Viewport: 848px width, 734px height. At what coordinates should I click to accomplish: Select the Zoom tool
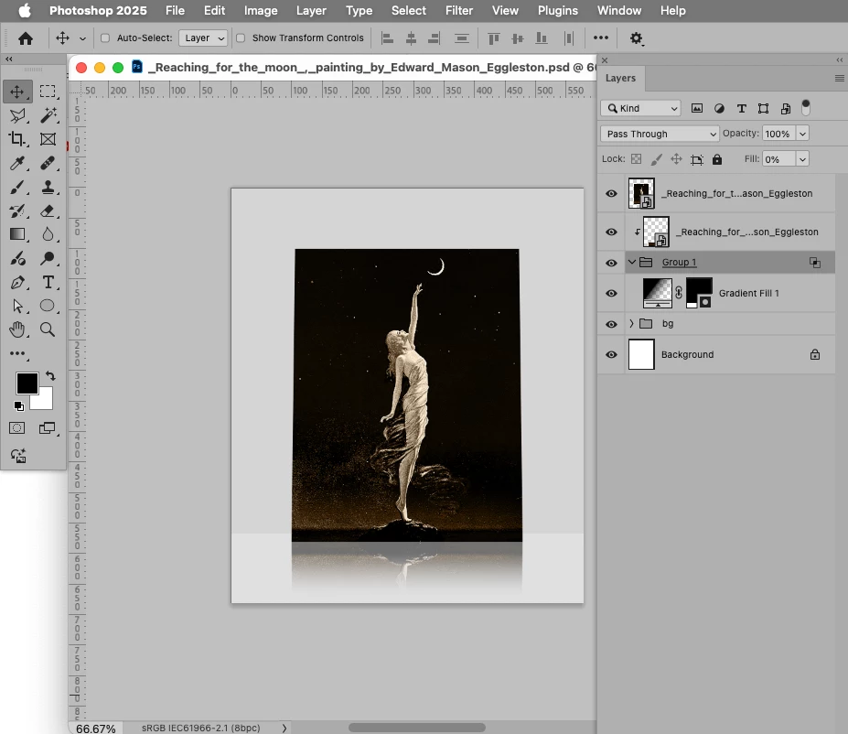point(48,329)
